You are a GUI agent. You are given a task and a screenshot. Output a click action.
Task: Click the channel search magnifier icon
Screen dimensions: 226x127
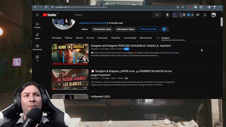click(158, 38)
